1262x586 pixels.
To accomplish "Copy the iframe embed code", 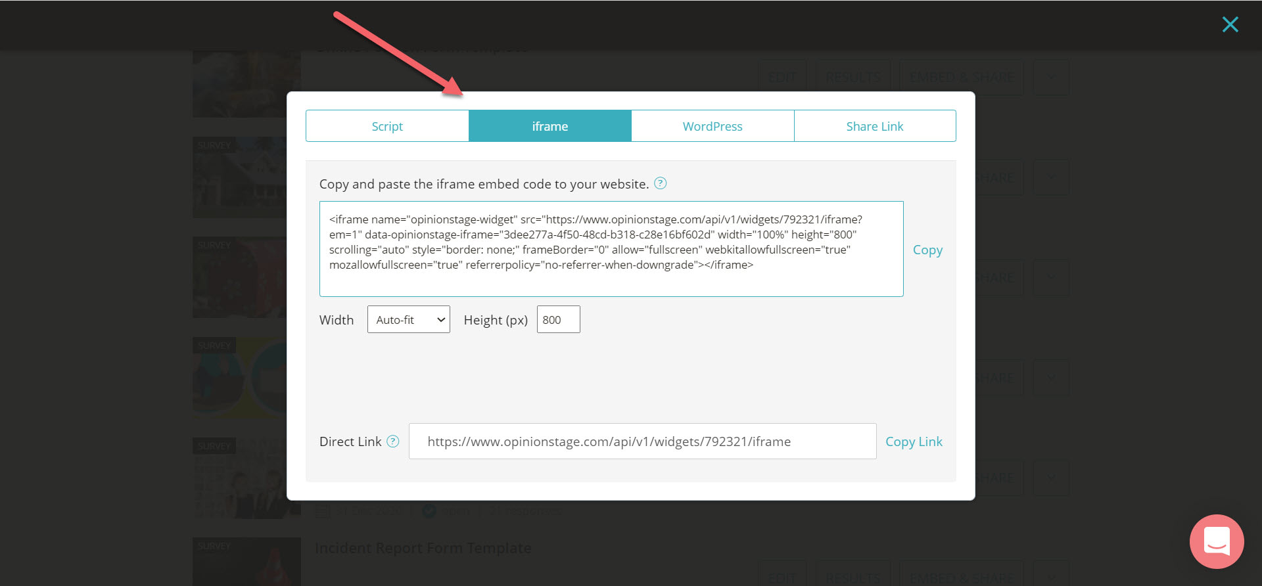I will pyautogui.click(x=927, y=250).
